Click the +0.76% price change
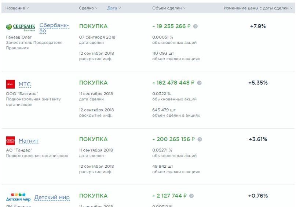296x207 pixels. click(x=258, y=196)
